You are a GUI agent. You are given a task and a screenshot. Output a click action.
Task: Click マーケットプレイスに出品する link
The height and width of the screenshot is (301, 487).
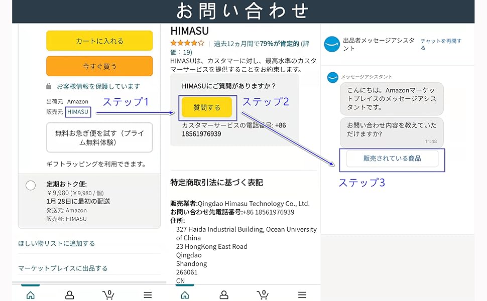[x=63, y=268]
